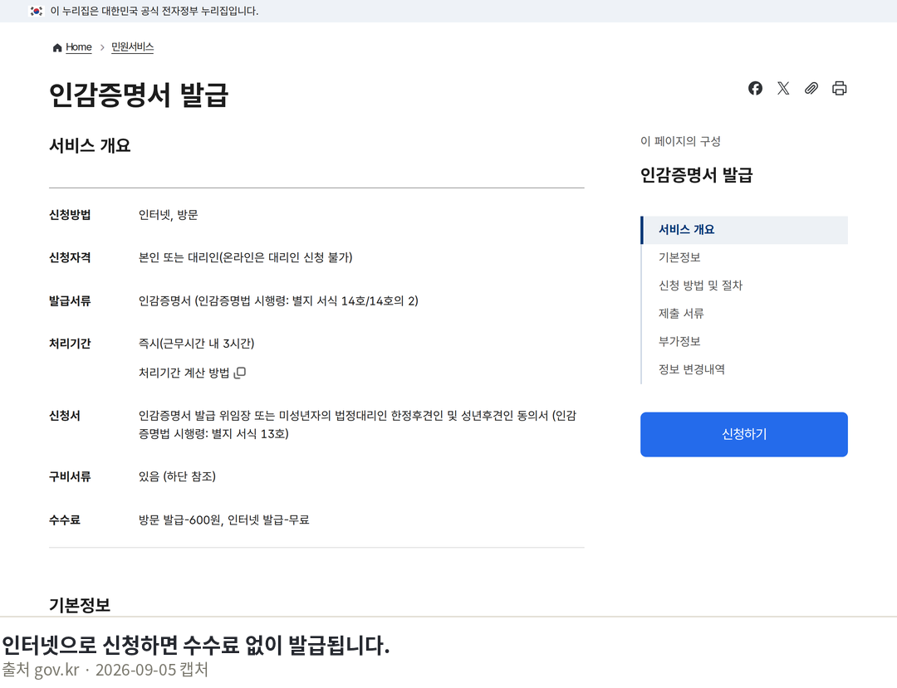Viewport: 897px width, 688px height.
Task: Click the 이 페이지의 구성 sidebar label
Action: click(x=681, y=141)
